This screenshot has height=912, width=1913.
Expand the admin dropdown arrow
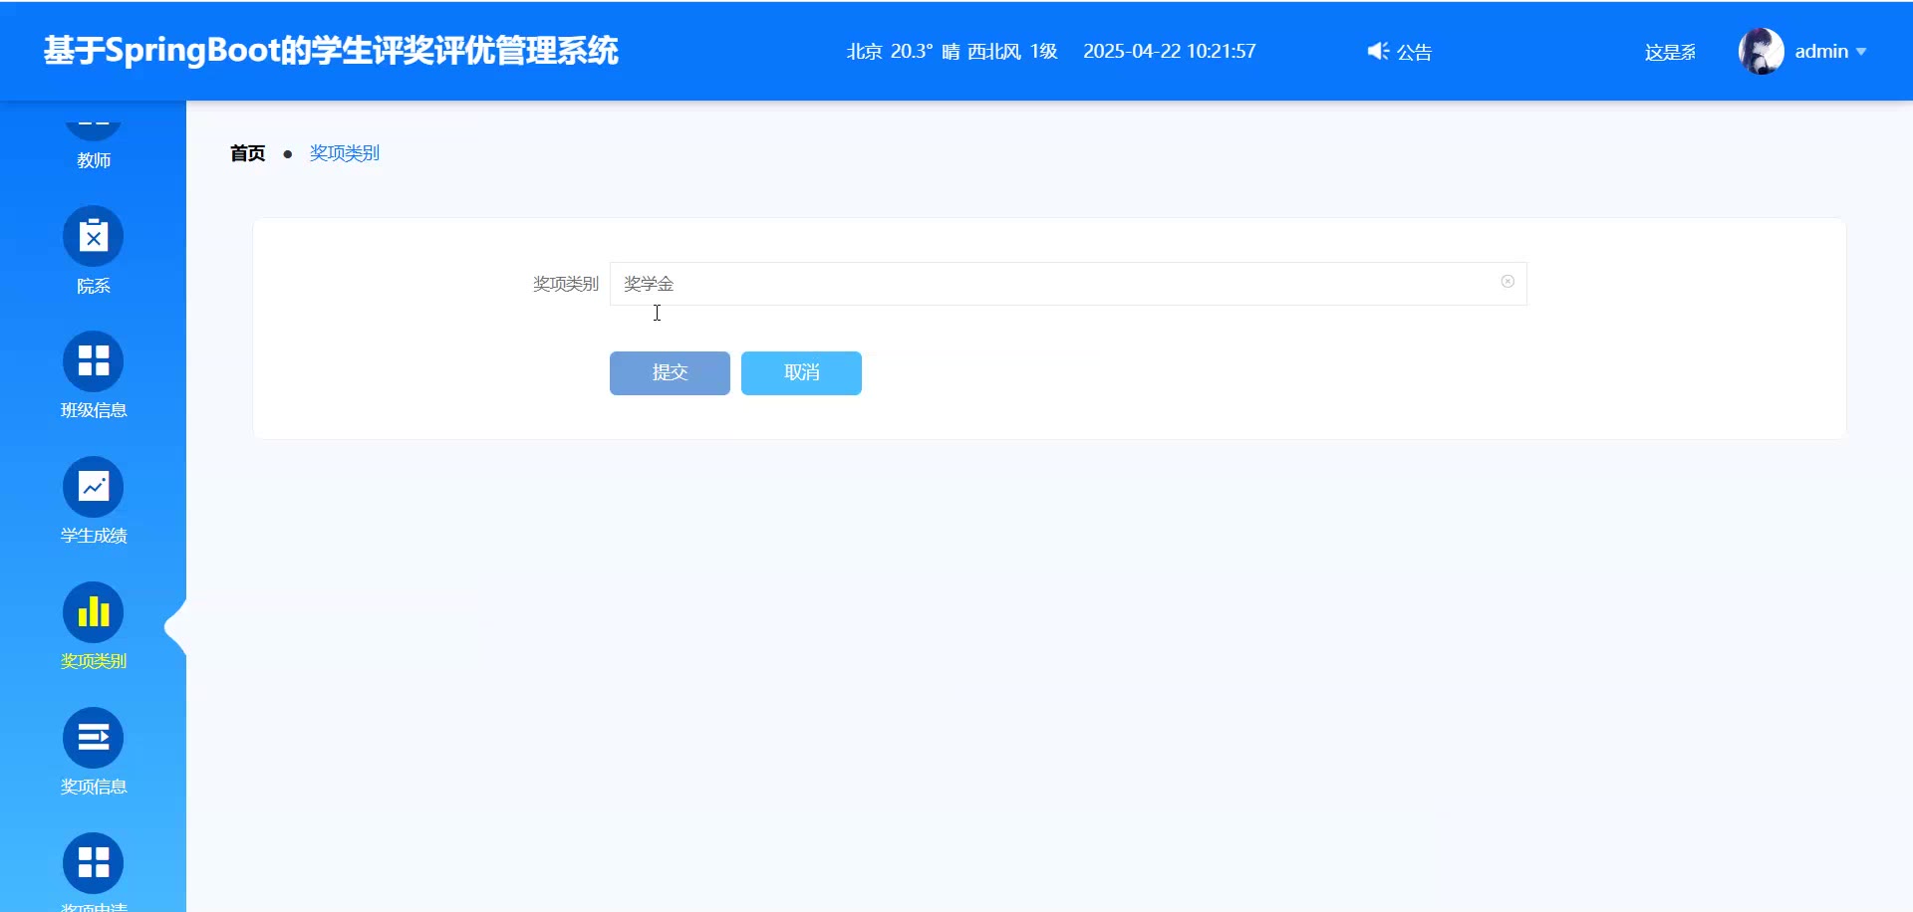pyautogui.click(x=1861, y=52)
